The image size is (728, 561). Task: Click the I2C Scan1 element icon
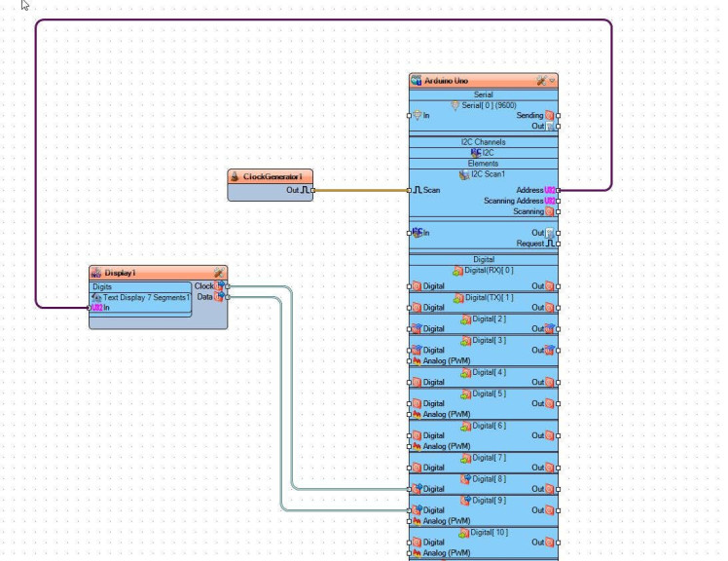click(x=464, y=174)
